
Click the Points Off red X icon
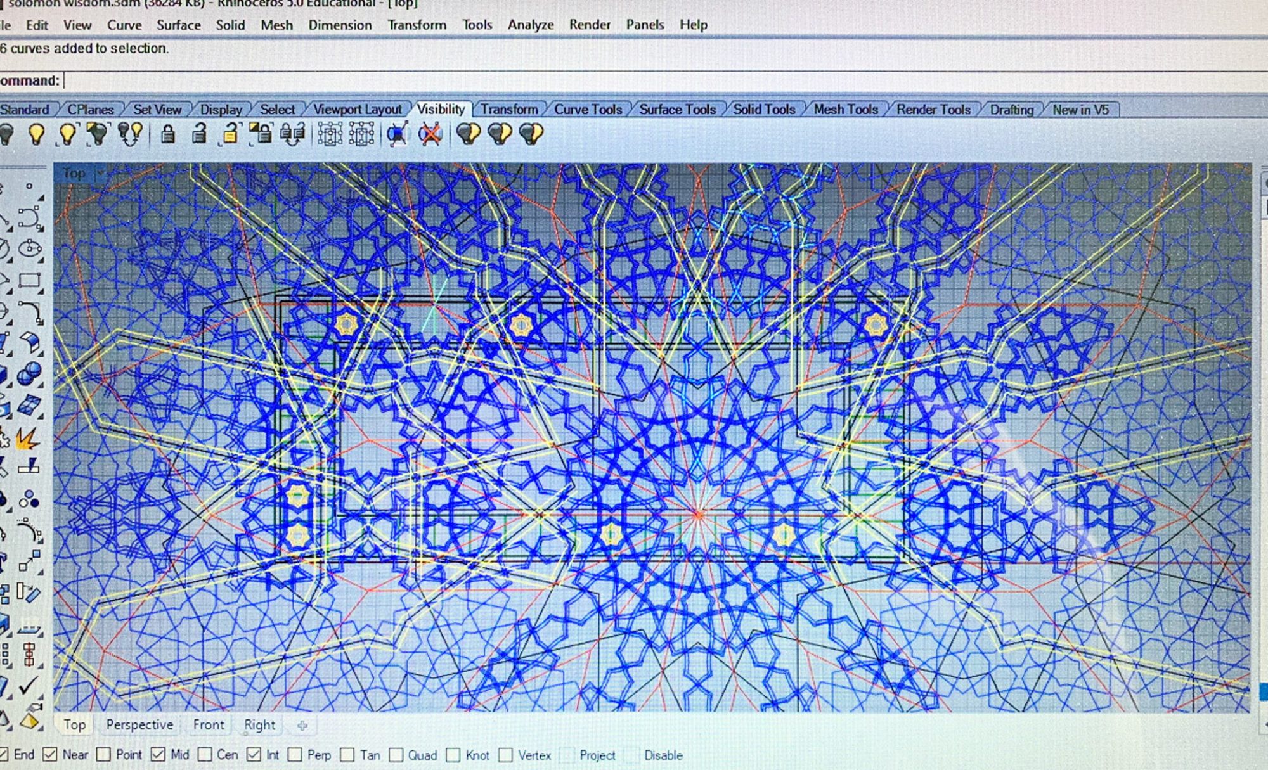coord(430,134)
